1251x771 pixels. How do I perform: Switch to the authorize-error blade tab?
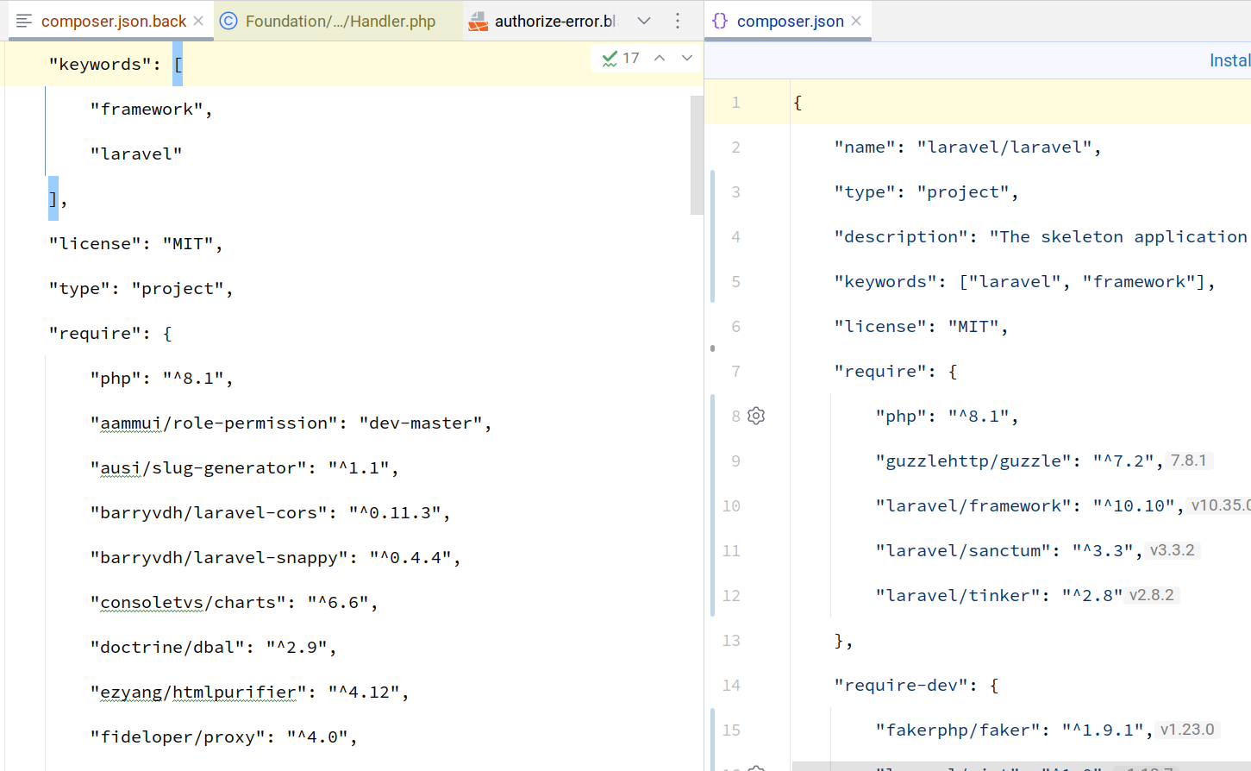click(554, 21)
